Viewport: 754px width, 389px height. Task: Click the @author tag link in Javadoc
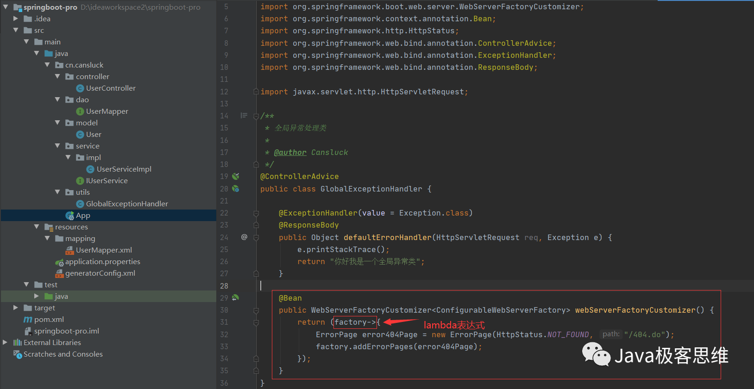pos(290,152)
